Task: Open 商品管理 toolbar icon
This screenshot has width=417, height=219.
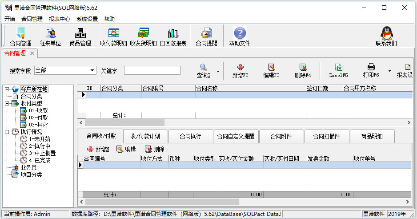Action: pos(80,36)
